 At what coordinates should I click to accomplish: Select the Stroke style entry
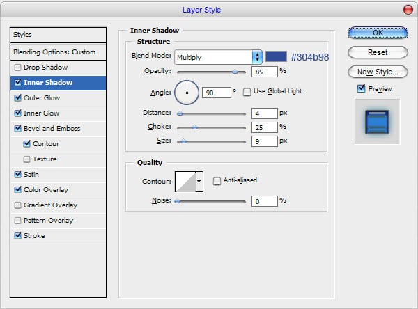click(34, 236)
